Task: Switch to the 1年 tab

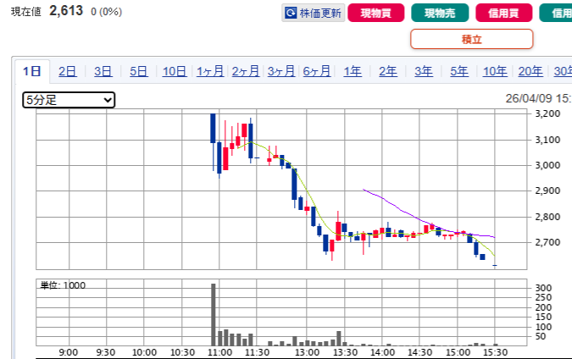Action: 353,71
